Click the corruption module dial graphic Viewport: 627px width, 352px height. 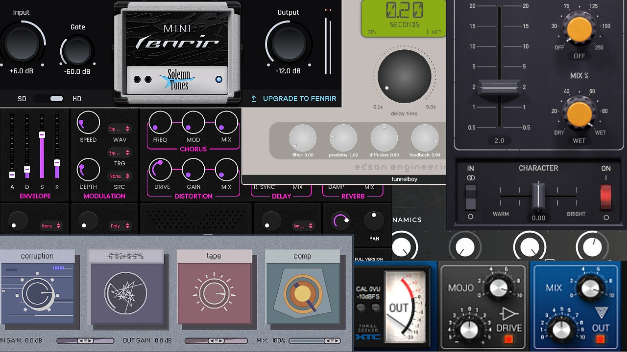[x=37, y=295]
